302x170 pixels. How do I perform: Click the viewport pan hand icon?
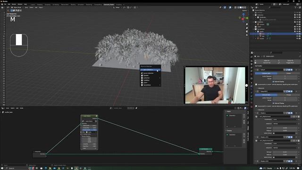pos(247,28)
